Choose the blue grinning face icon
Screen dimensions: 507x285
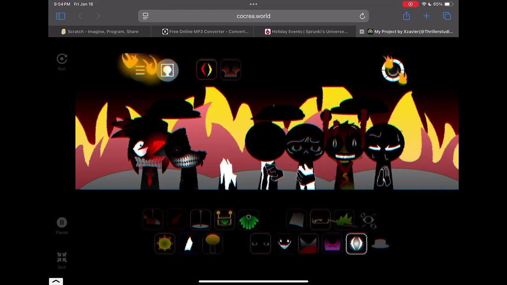(x=284, y=243)
